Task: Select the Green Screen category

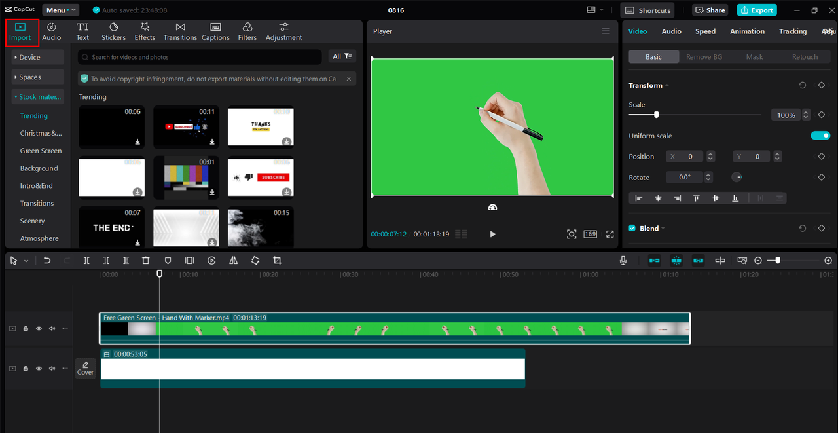Action: click(41, 151)
